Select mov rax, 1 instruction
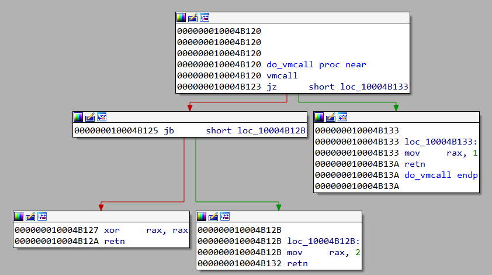The width and height of the screenshot is (492, 275). 441,153
